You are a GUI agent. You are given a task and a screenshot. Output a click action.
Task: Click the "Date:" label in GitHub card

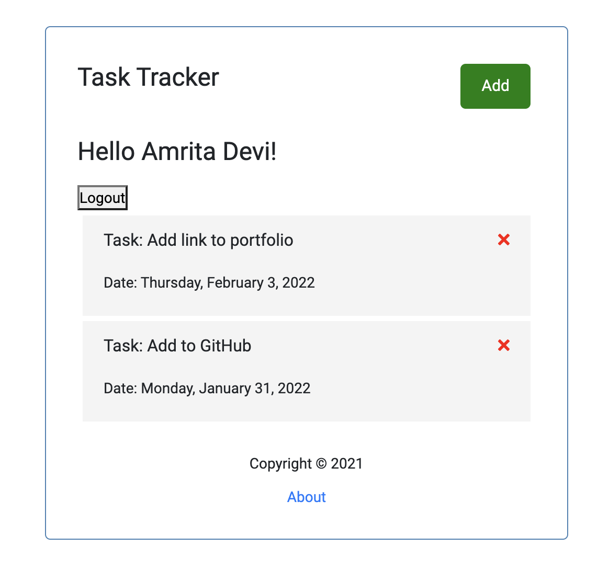click(120, 388)
